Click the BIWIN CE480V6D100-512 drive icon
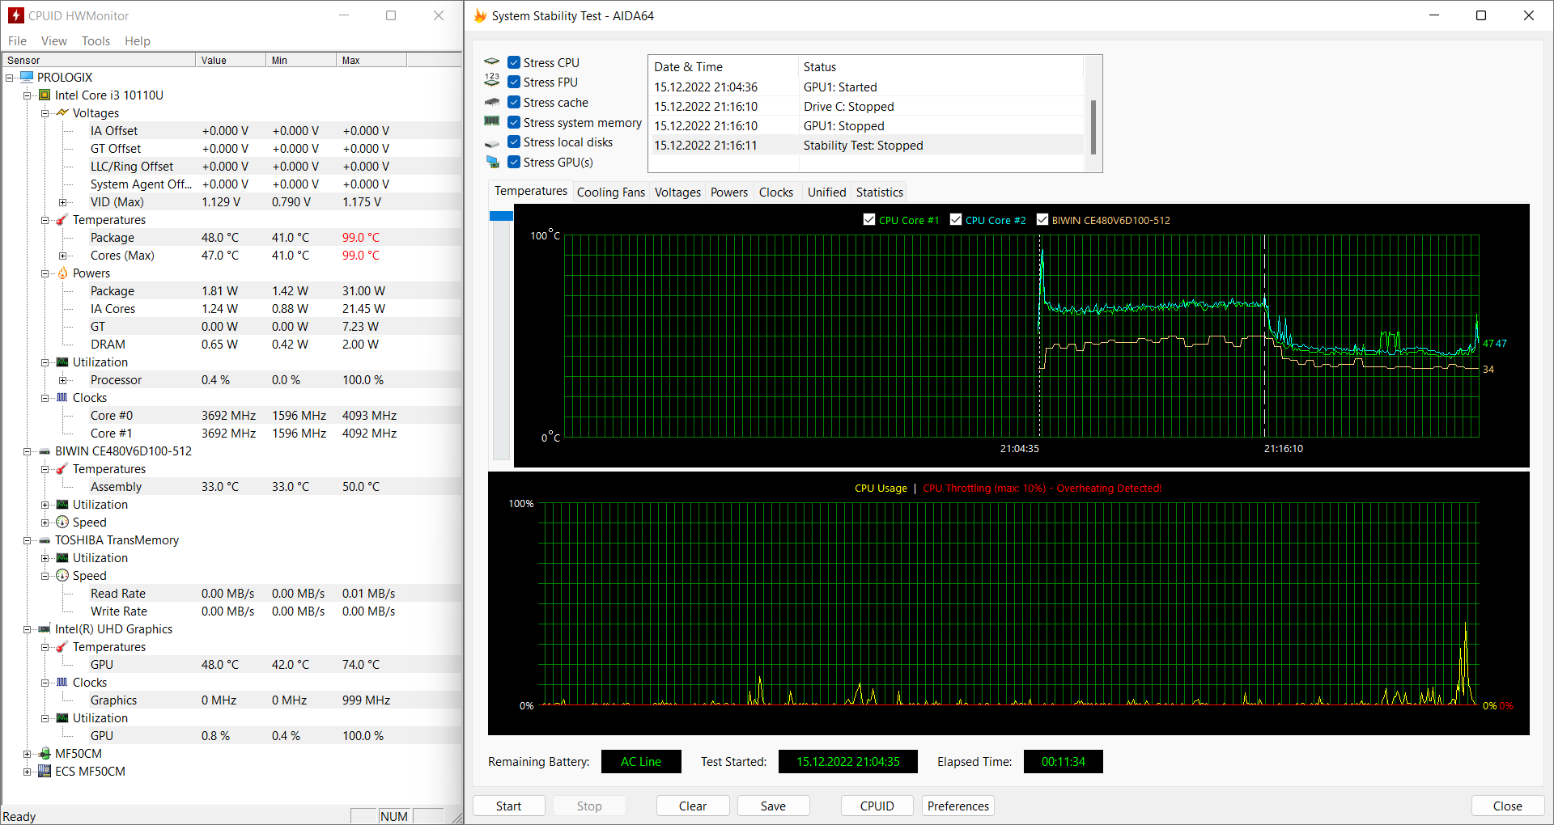 point(45,451)
